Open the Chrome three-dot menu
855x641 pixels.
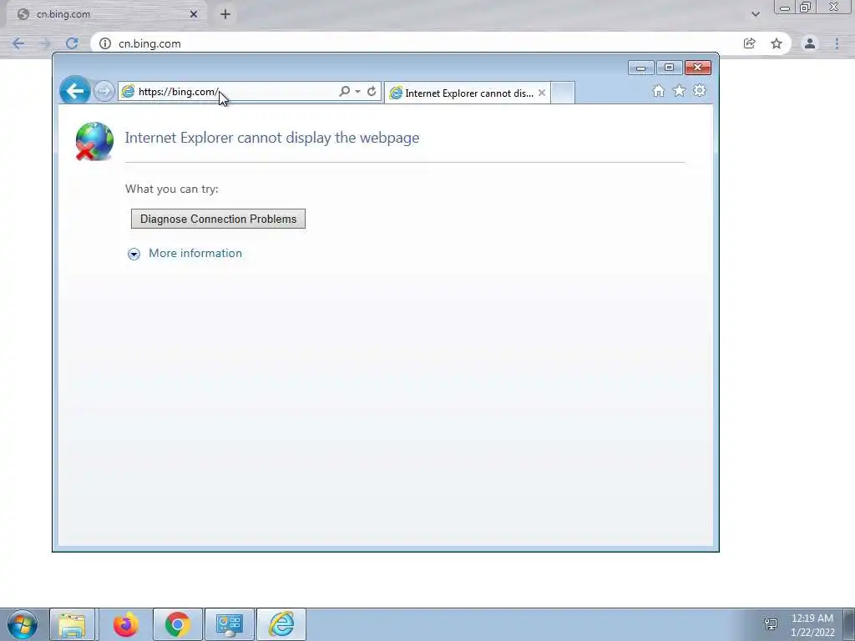tap(837, 43)
